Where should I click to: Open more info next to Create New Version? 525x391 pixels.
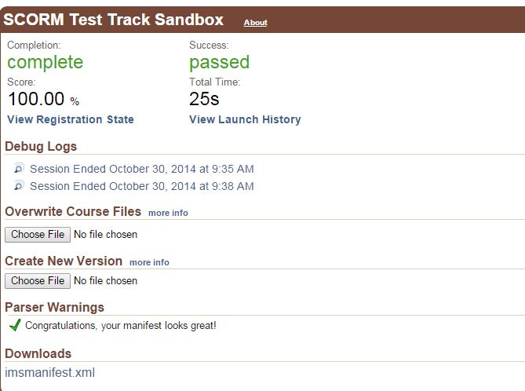[149, 262]
